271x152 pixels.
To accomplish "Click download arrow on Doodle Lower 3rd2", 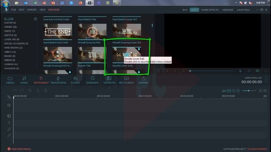I will 139,49.
